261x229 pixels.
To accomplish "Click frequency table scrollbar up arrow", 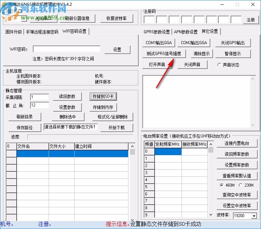I will click(211, 144).
